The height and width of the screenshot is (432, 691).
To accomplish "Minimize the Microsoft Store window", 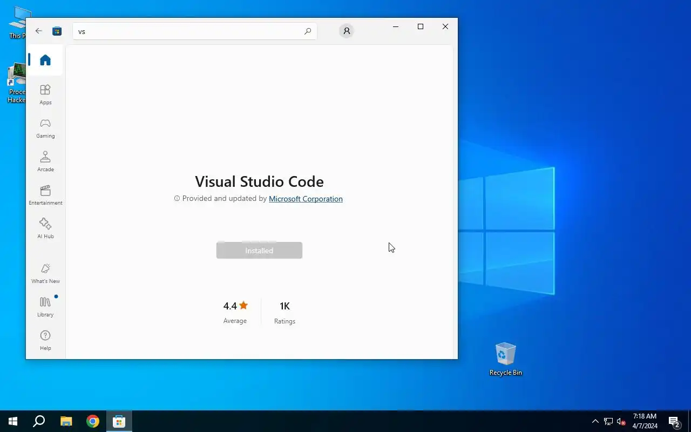I will point(396,26).
